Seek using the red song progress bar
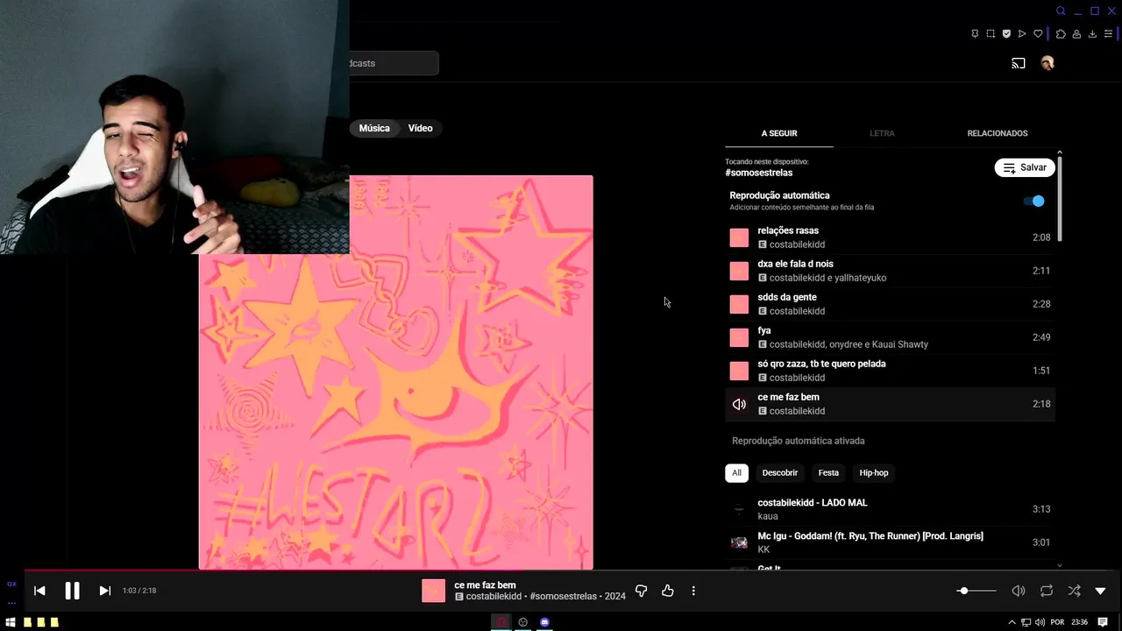This screenshot has height=631, width=1122. (561, 571)
